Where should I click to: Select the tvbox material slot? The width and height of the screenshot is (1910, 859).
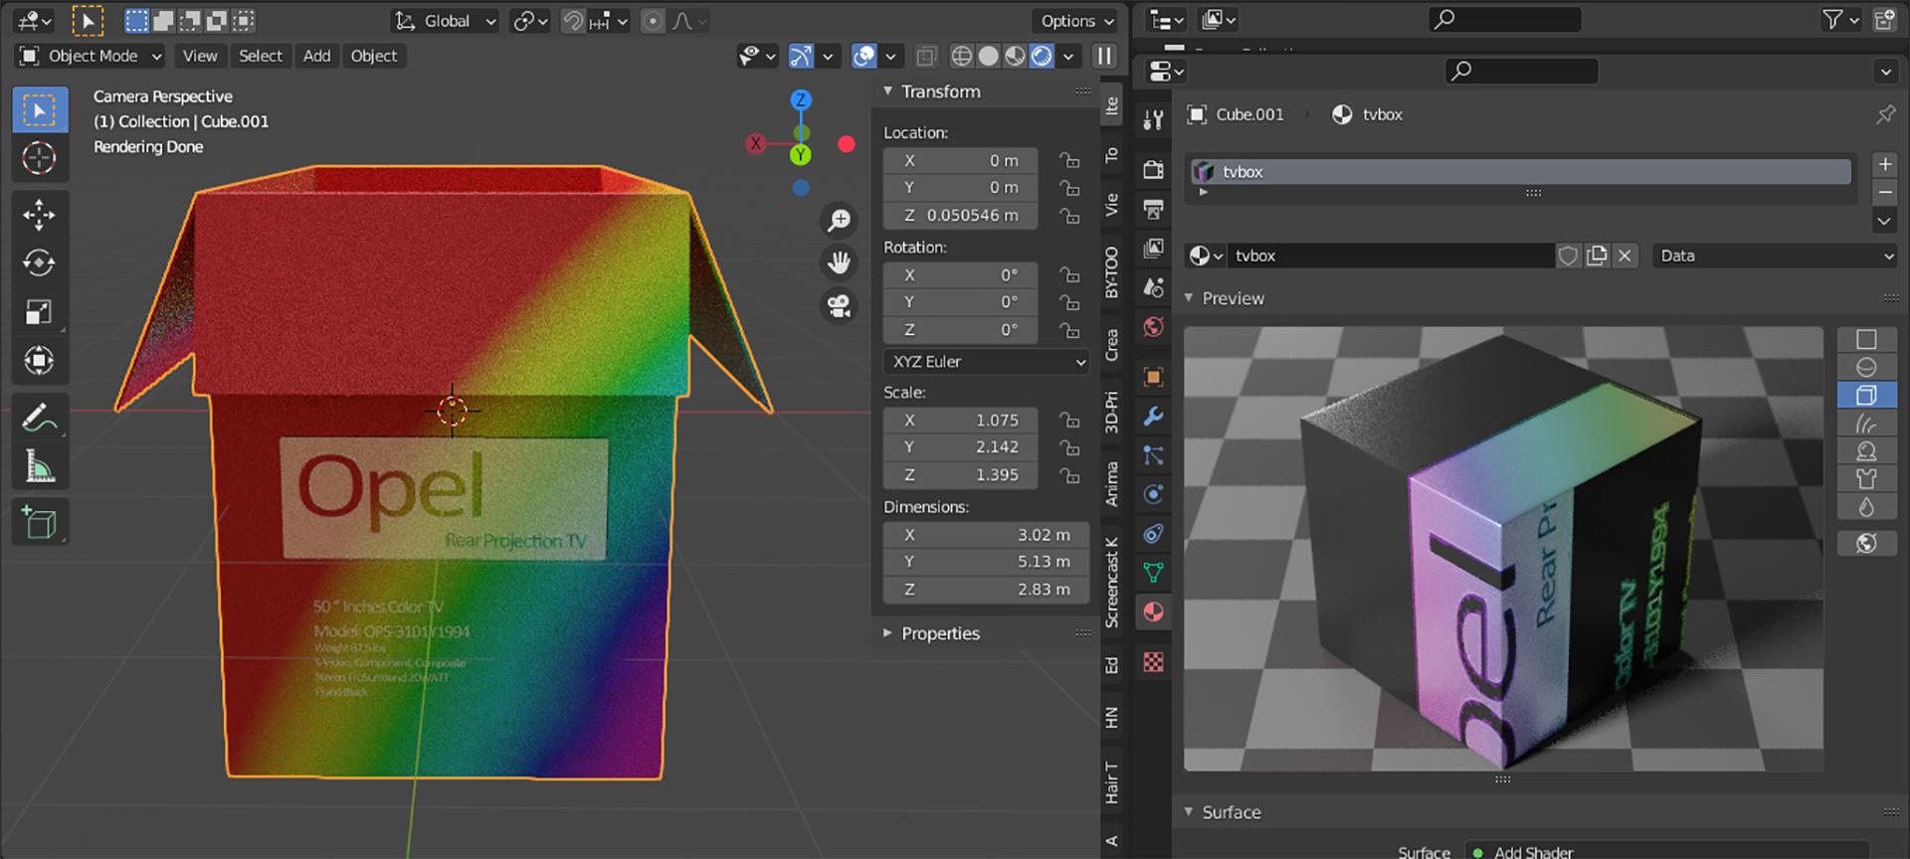1521,172
